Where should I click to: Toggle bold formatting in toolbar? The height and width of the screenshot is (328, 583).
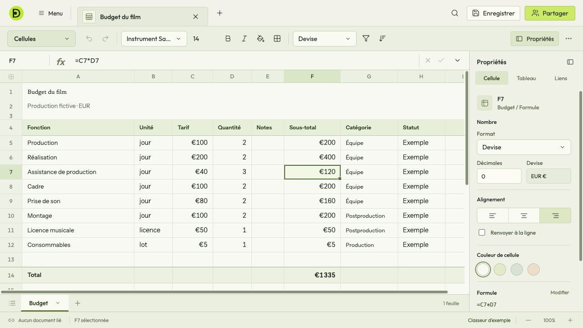(228, 39)
